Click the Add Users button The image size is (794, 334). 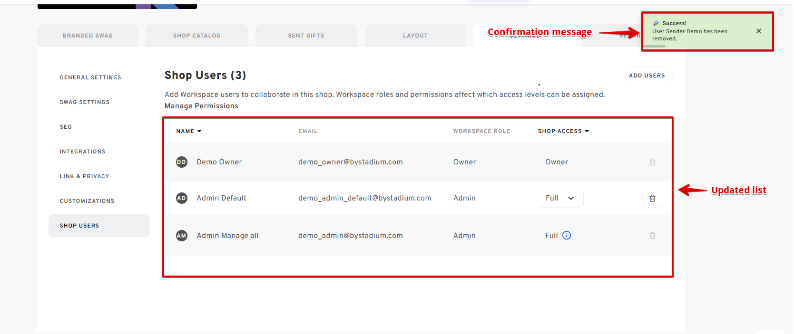647,76
